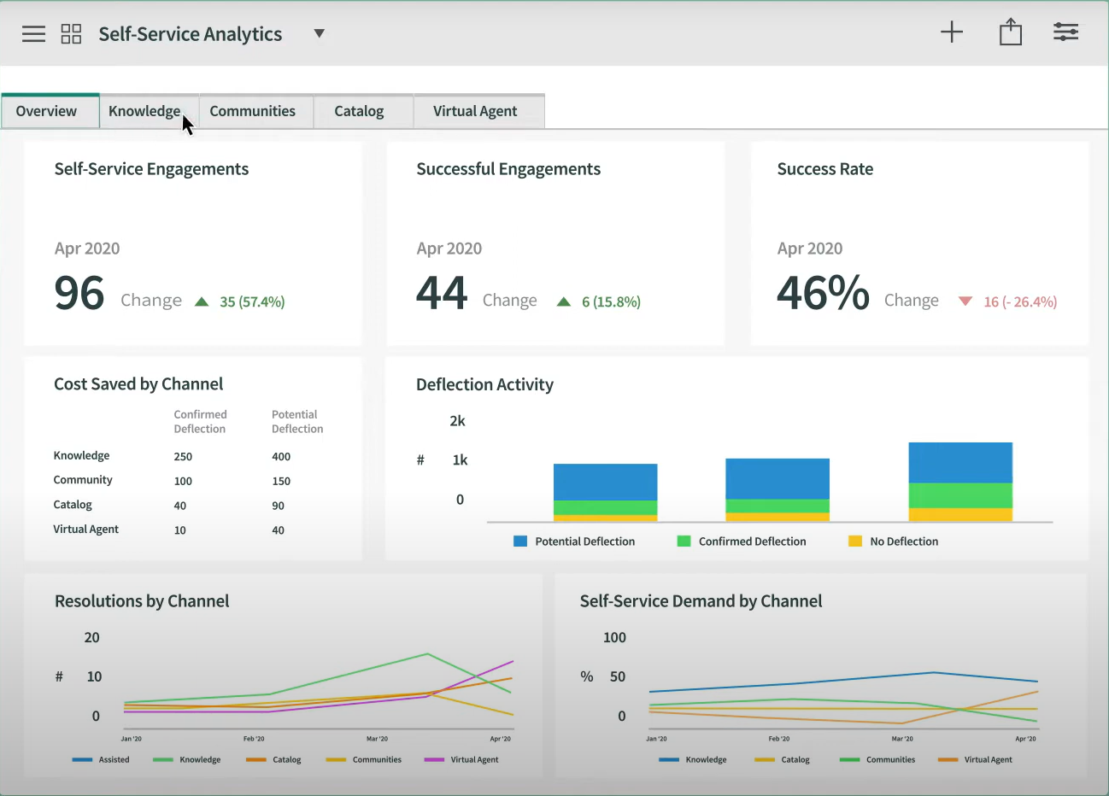Toggle No Deflection yellow legend swatch
Screen dimensions: 1109x796
854,541
